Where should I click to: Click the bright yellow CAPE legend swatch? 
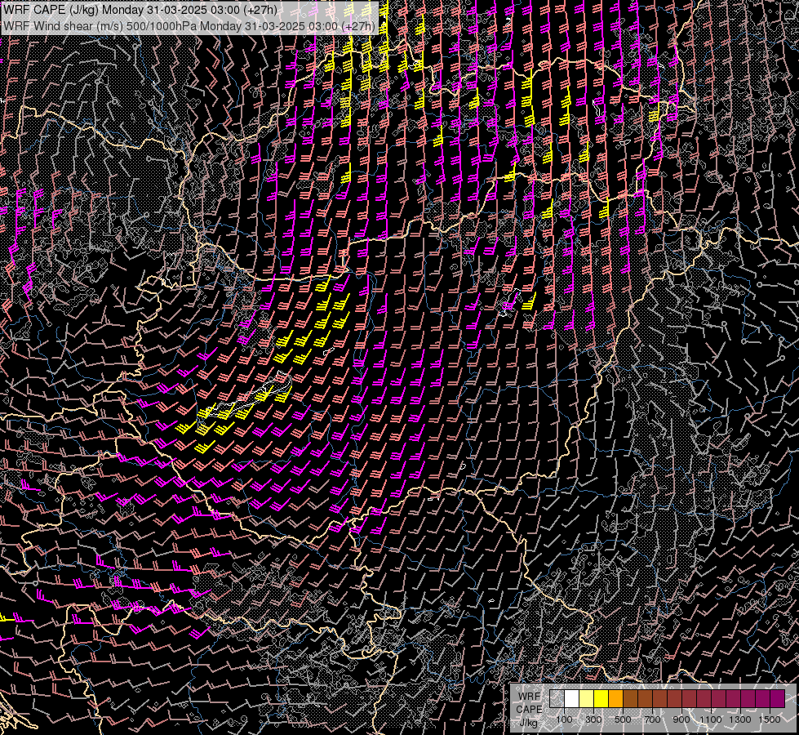601,699
